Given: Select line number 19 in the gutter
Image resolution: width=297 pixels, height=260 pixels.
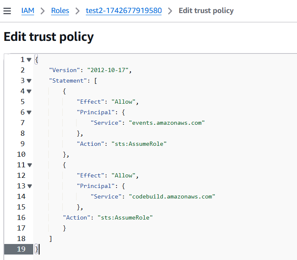Looking at the screenshot, I should click(x=21, y=249).
